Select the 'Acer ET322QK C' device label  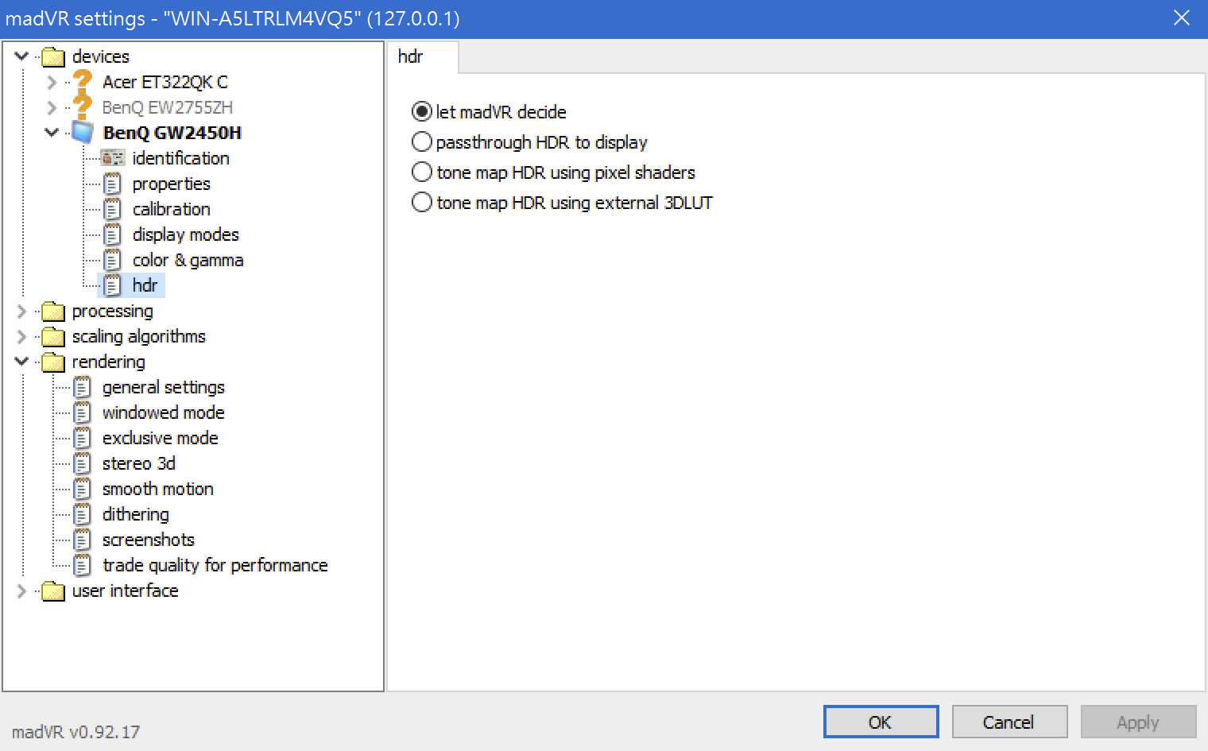[165, 82]
